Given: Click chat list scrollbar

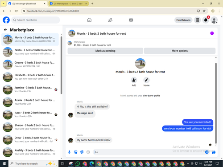Looking at the screenshot, I should (x=62, y=65).
